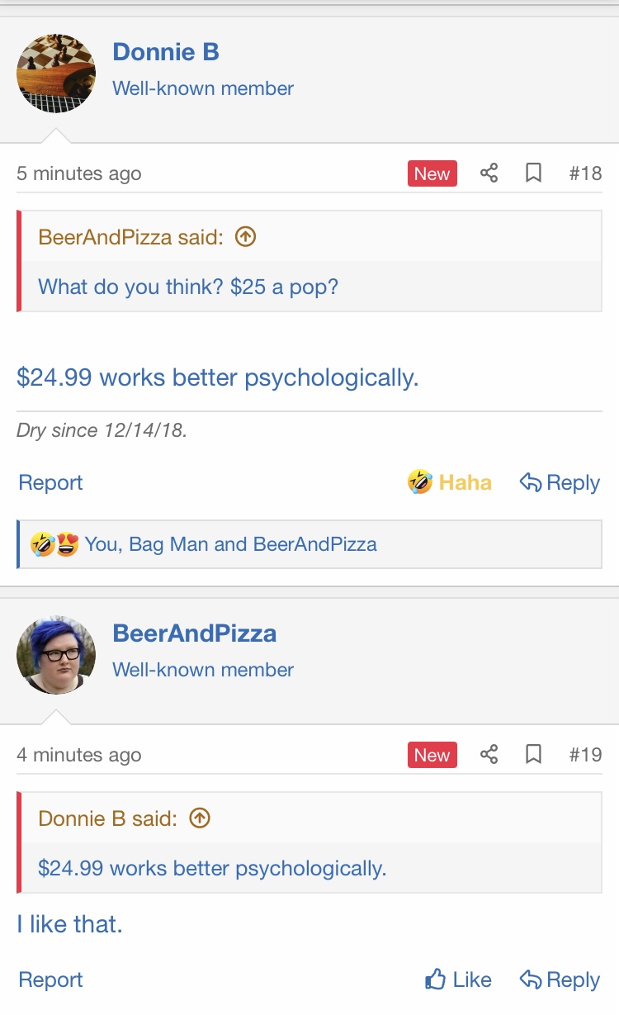Viewport: 619px width, 1015px height.
Task: Report Donnie B's post #18
Action: 51,482
